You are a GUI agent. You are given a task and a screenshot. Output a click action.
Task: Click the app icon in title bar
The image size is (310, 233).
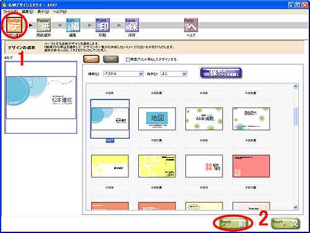(x=4, y=4)
